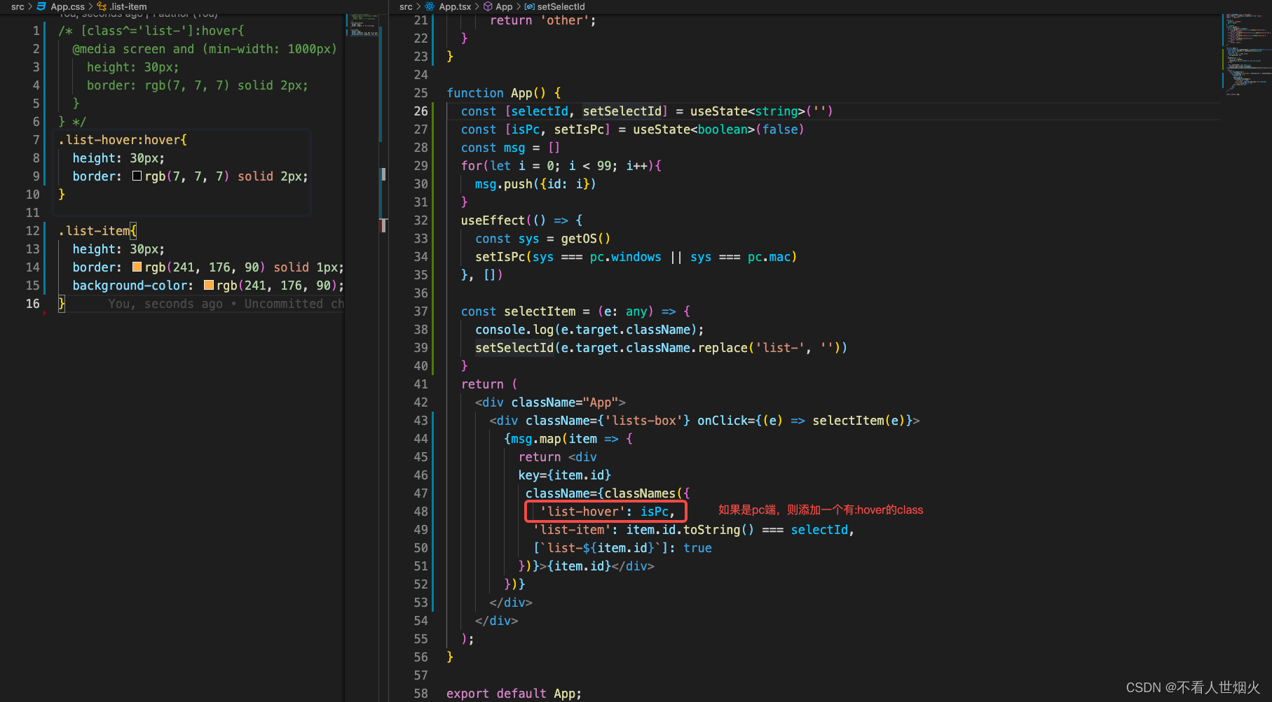Click the variable icon beside setSelectId breadcrumb
Viewport: 1272px width, 702px height.
tap(530, 6)
